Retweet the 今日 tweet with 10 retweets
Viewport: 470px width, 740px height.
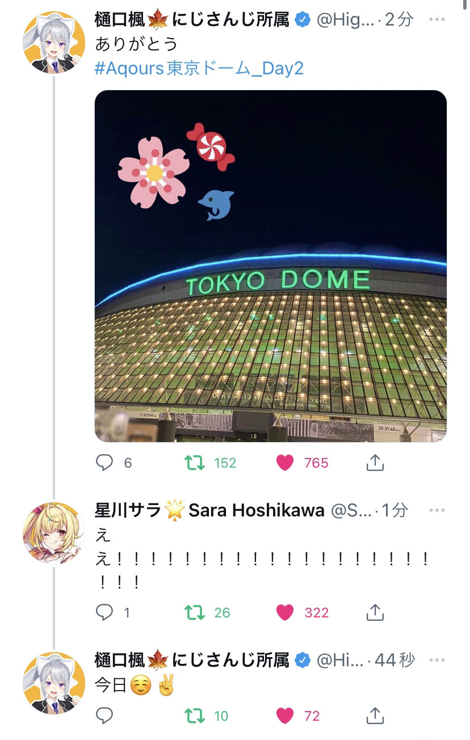coord(195,716)
